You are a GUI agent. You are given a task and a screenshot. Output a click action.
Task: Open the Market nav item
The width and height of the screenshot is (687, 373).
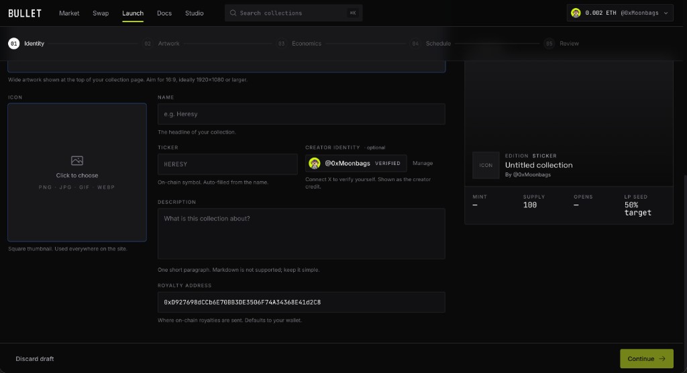click(x=69, y=13)
